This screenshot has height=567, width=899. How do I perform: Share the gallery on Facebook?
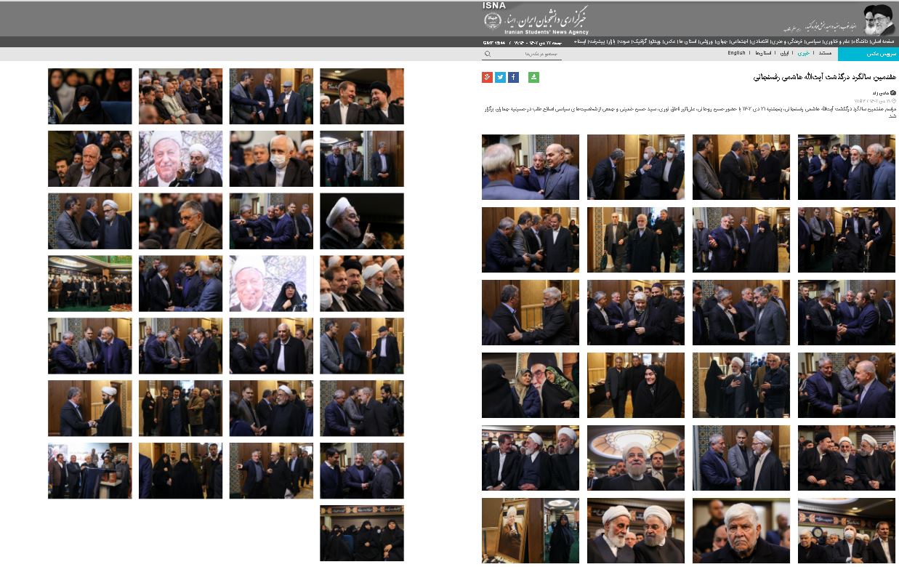[513, 77]
